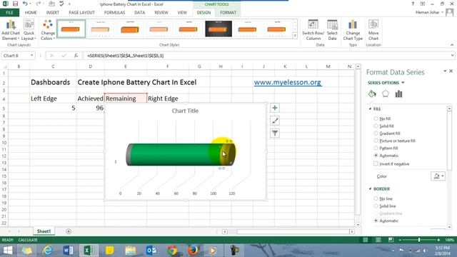The width and height of the screenshot is (457, 257).
Task: Open Name Box dropdown
Action: coord(31,56)
